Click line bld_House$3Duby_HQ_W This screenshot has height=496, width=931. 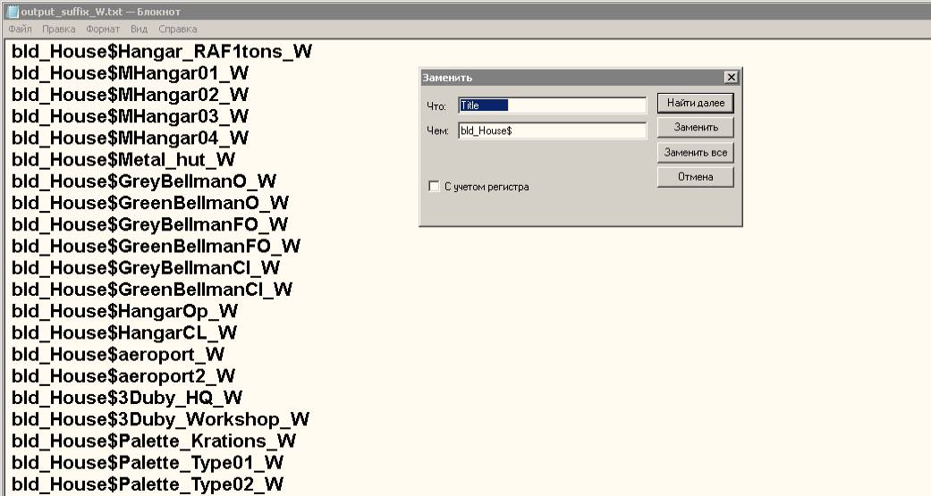coord(127,398)
